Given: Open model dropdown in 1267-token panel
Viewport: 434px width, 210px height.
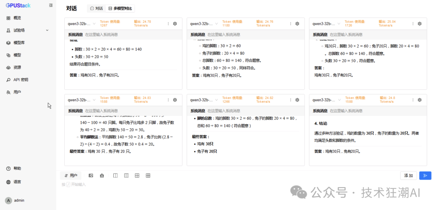Looking at the screenshot, I should pyautogui.click(x=82, y=24).
